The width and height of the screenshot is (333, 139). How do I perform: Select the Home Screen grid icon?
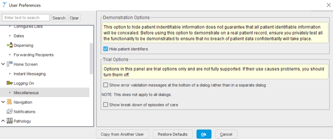[10, 64]
